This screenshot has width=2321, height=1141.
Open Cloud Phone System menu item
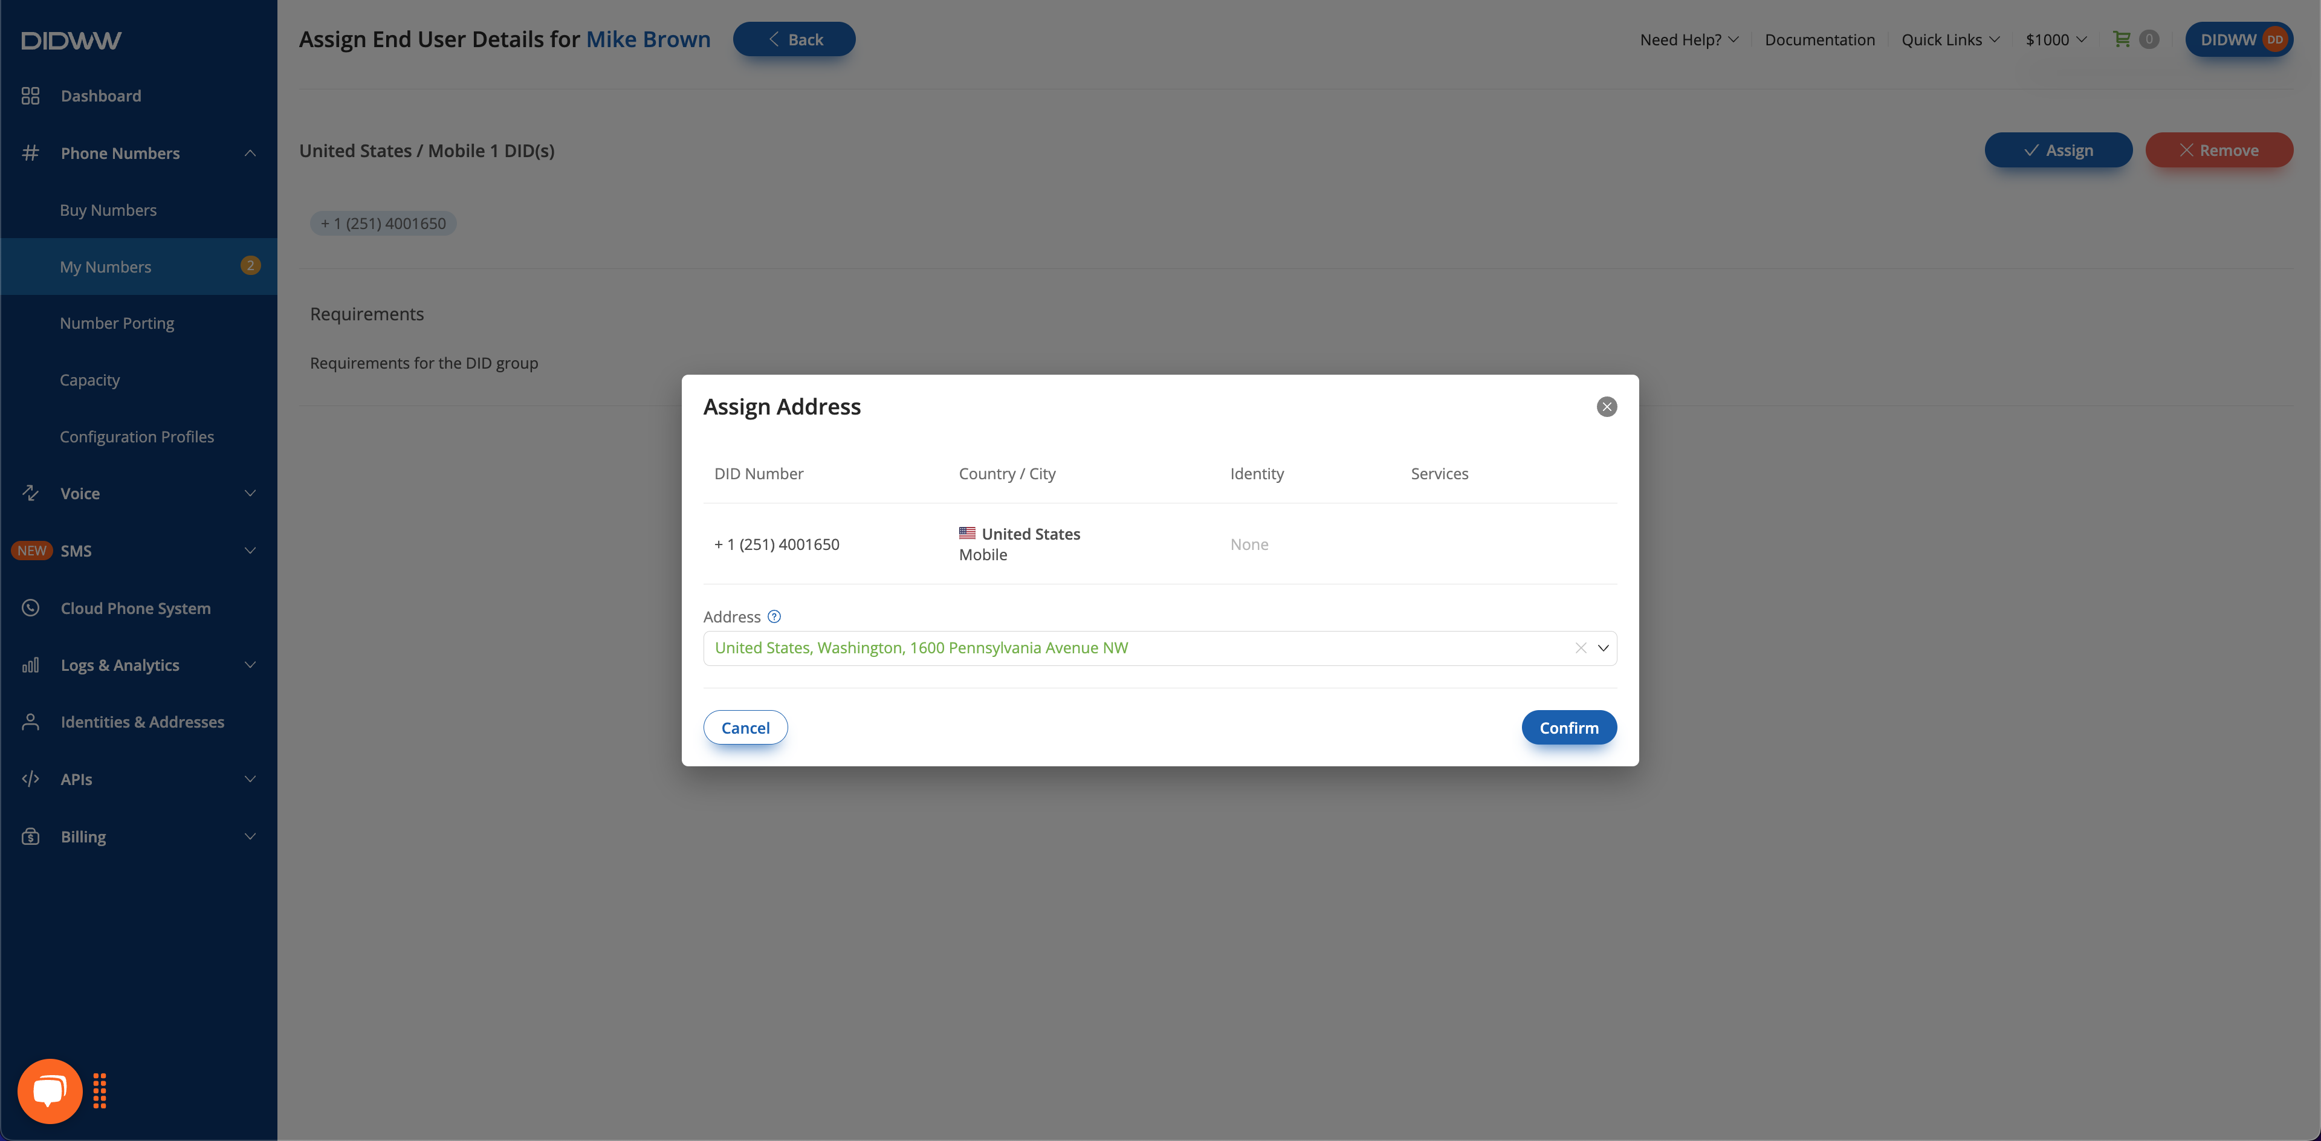coord(139,608)
